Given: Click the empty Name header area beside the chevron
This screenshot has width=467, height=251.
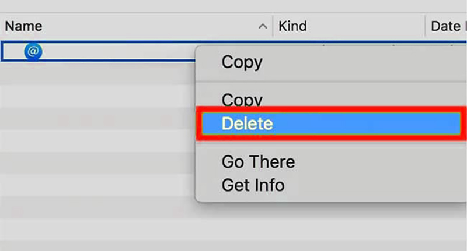Looking at the screenshot, I should pyautogui.click(x=149, y=26).
